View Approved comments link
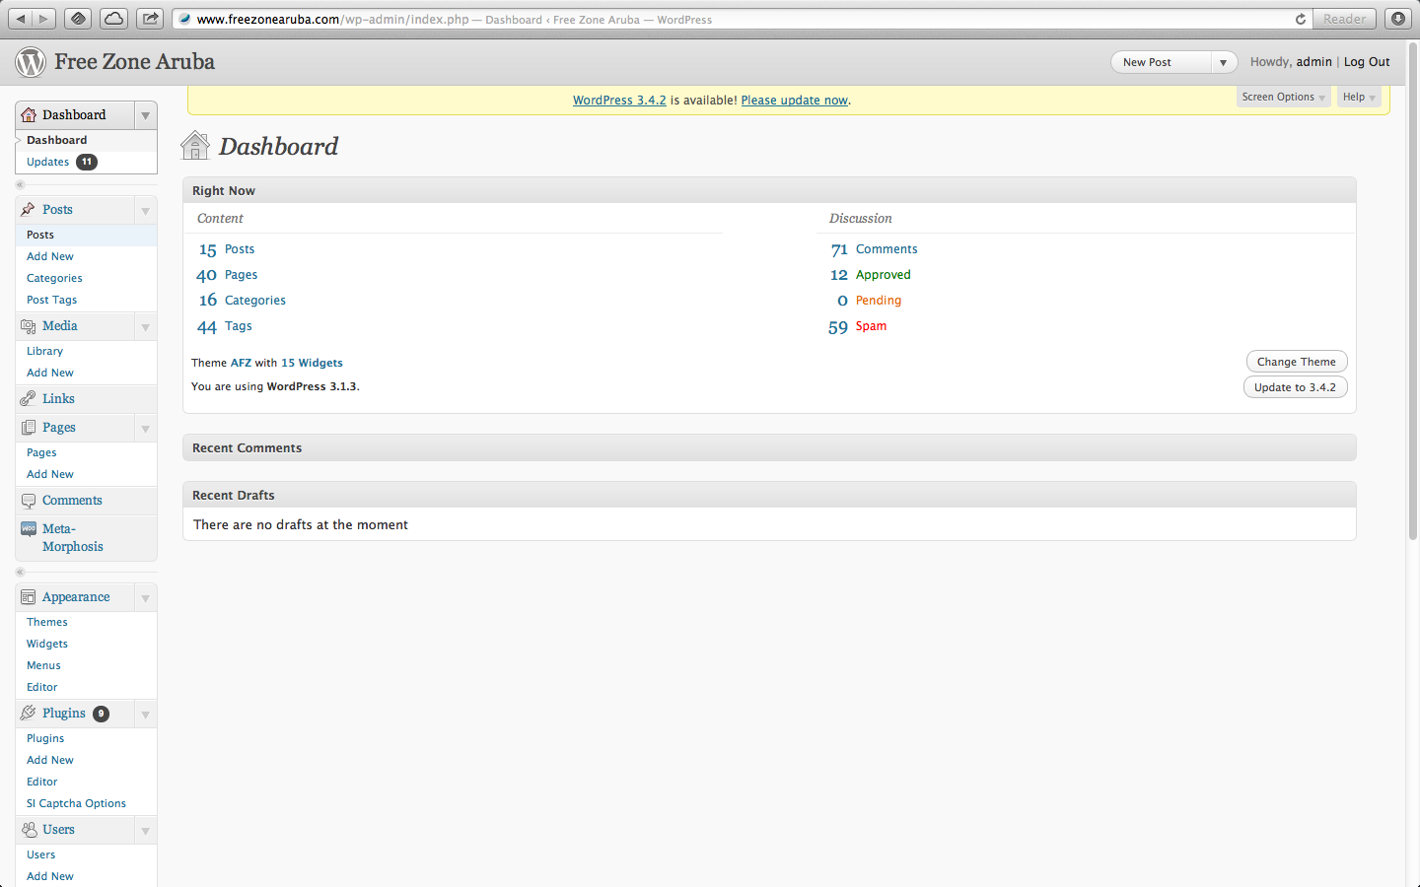The image size is (1420, 887). click(x=883, y=275)
